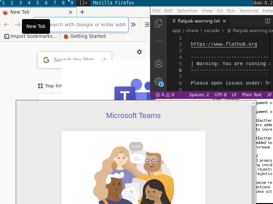Change encoding via UTF-8 status item
273x204 pixels.
point(220,95)
